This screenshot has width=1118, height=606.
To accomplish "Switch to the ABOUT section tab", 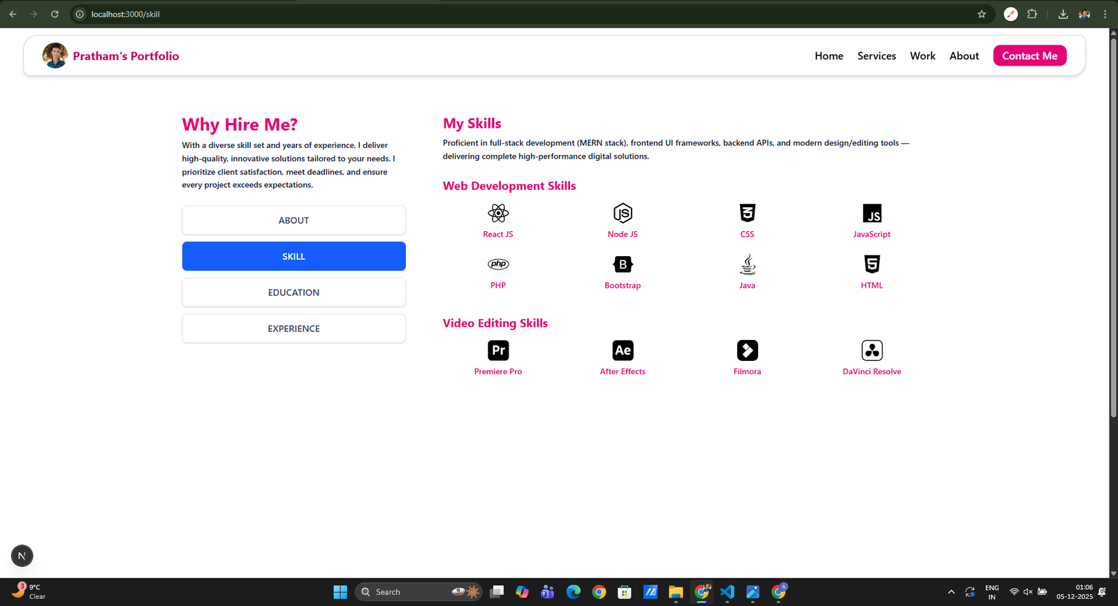I will pyautogui.click(x=293, y=220).
